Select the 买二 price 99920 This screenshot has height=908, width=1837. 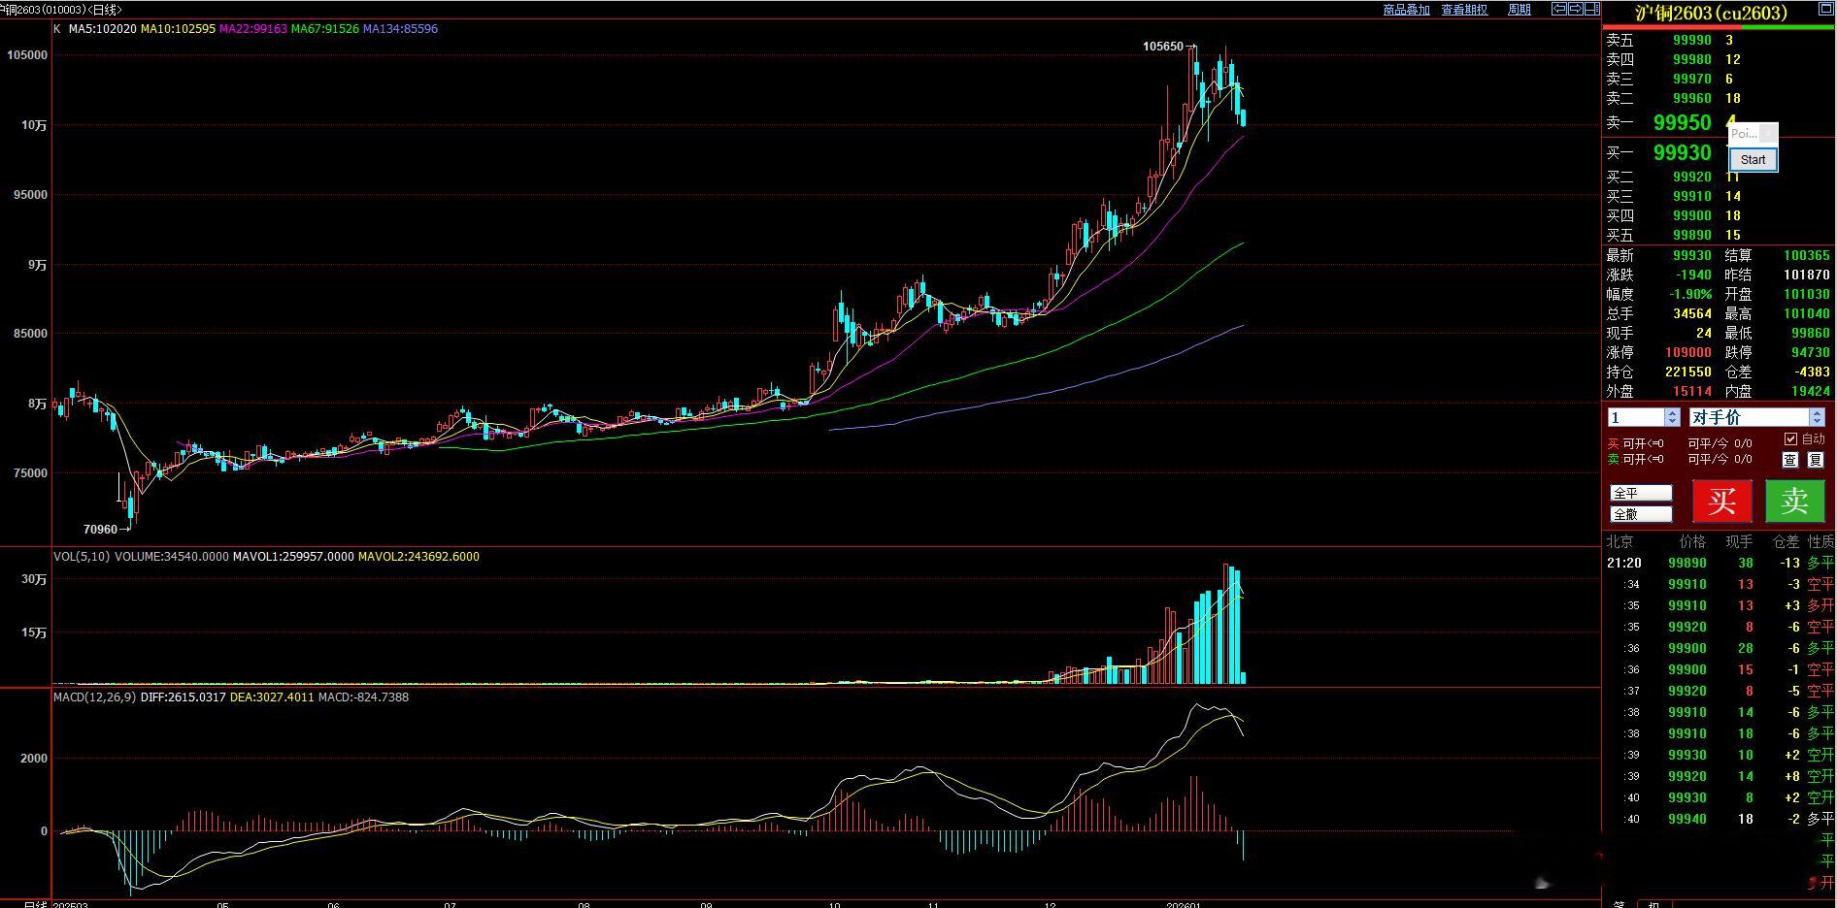pos(1692,177)
